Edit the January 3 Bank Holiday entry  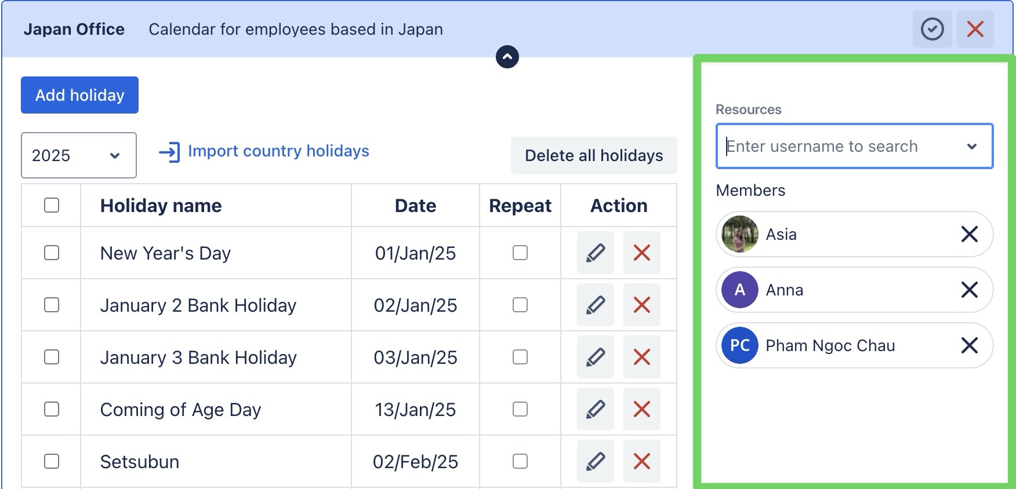tap(595, 357)
